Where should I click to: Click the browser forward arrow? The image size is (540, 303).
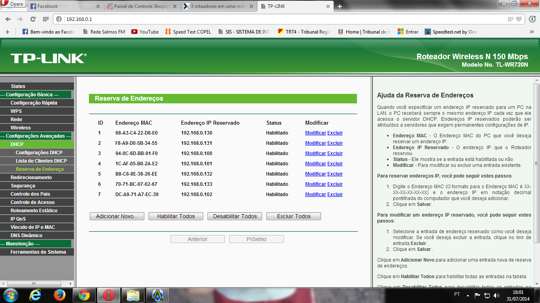tap(20, 19)
